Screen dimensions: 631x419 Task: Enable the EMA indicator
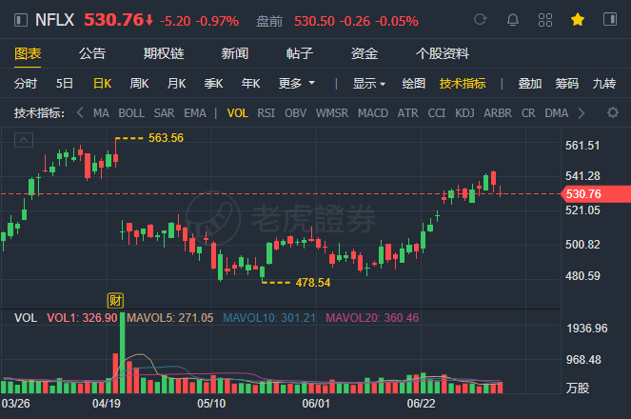pyautogui.click(x=195, y=113)
